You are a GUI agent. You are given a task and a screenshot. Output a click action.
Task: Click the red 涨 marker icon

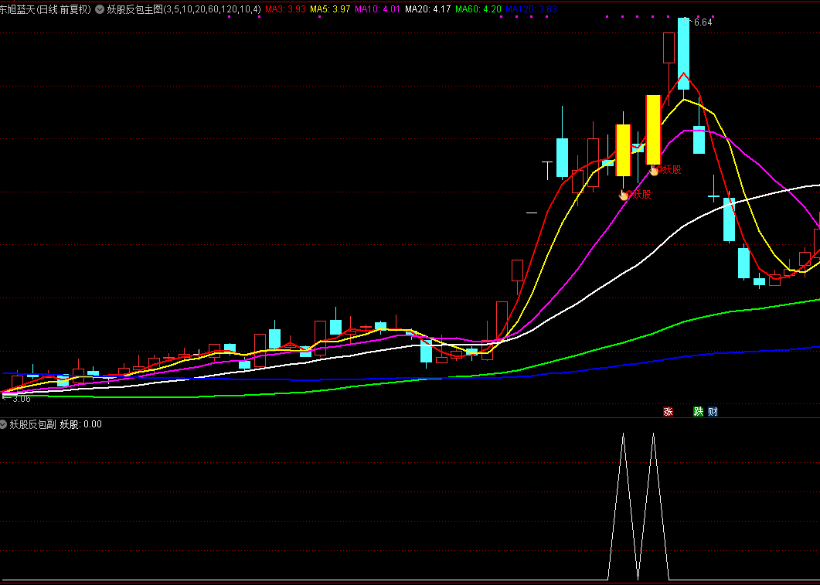coord(668,412)
